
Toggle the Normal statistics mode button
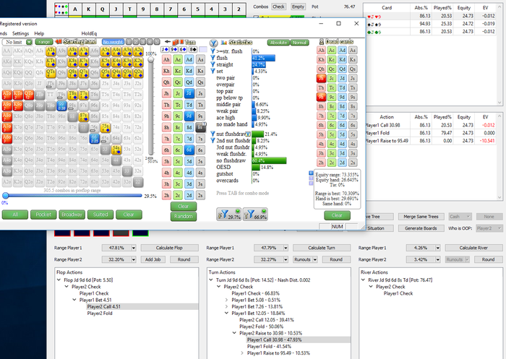point(299,42)
